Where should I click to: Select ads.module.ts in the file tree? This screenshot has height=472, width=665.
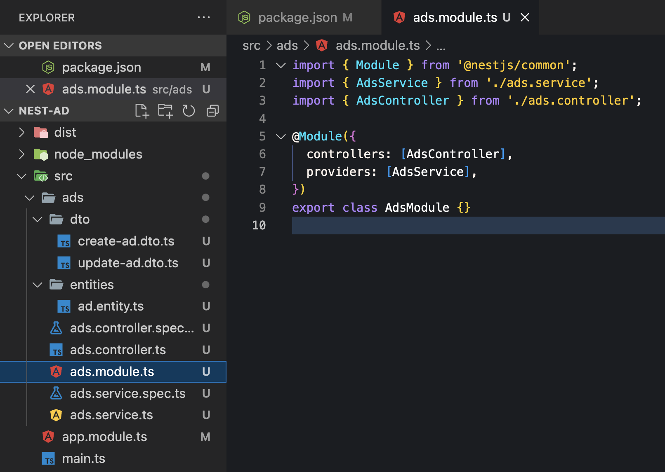coord(113,372)
